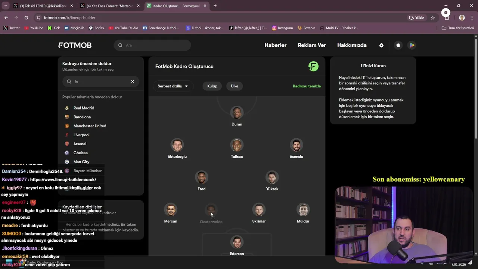478x269 pixels.
Task: Open the Multi TV bookmark
Action: click(339, 28)
